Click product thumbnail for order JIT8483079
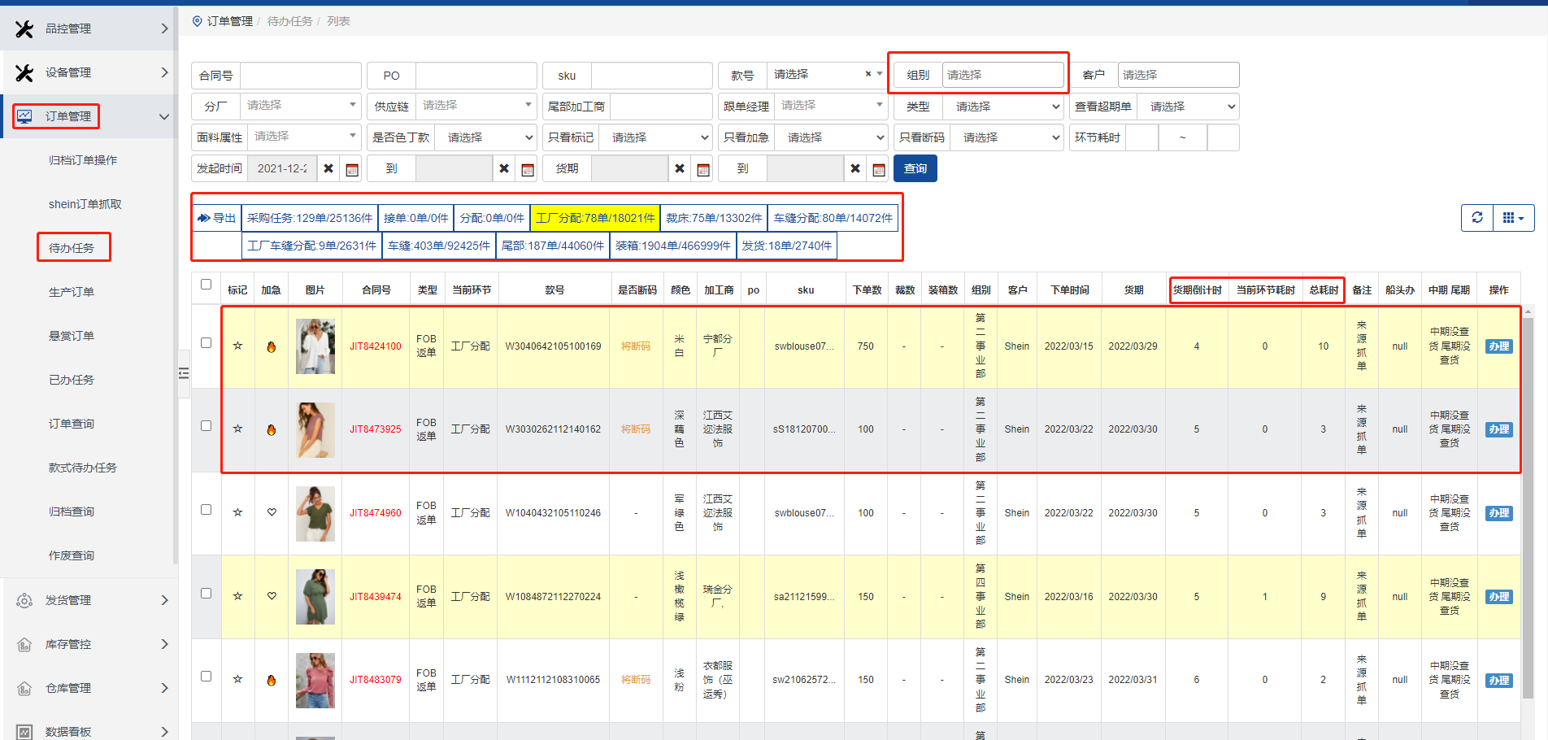This screenshot has height=740, width=1548. tap(315, 680)
